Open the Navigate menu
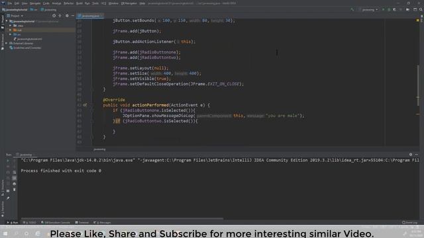 (35, 3)
